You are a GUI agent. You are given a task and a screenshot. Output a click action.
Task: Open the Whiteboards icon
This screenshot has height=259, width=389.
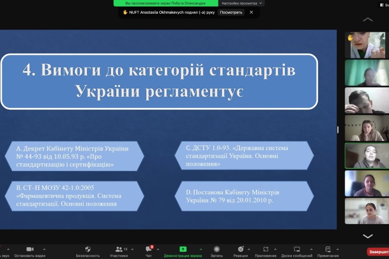[297, 249]
